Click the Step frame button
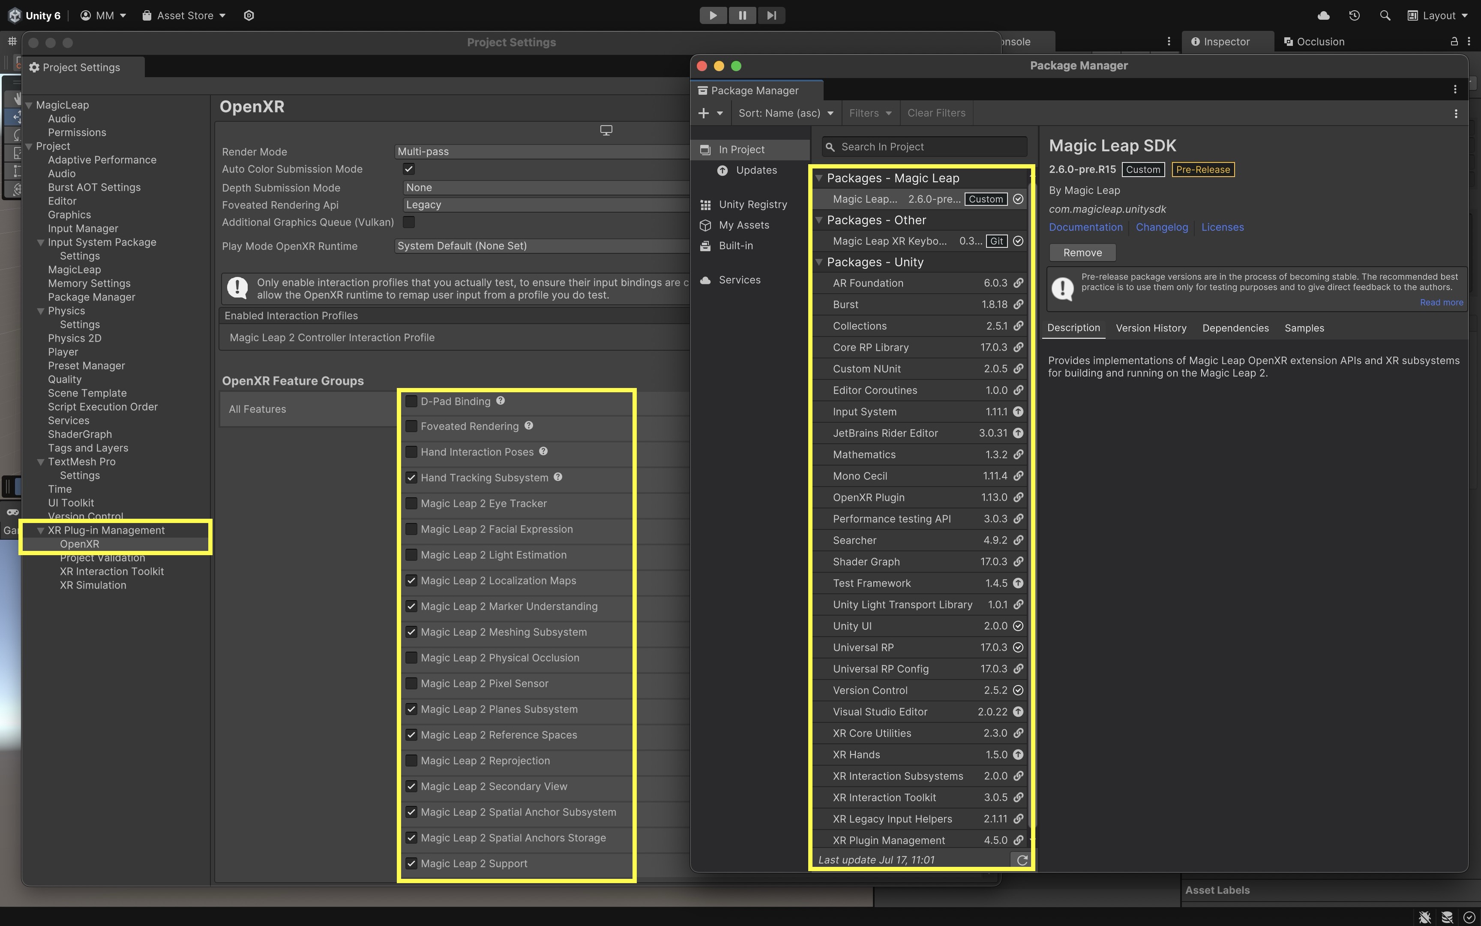Image resolution: width=1481 pixels, height=926 pixels. [771, 15]
